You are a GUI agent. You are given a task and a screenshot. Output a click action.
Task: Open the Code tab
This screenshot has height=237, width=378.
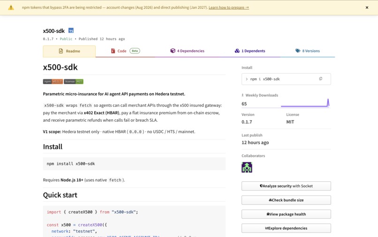click(x=125, y=51)
